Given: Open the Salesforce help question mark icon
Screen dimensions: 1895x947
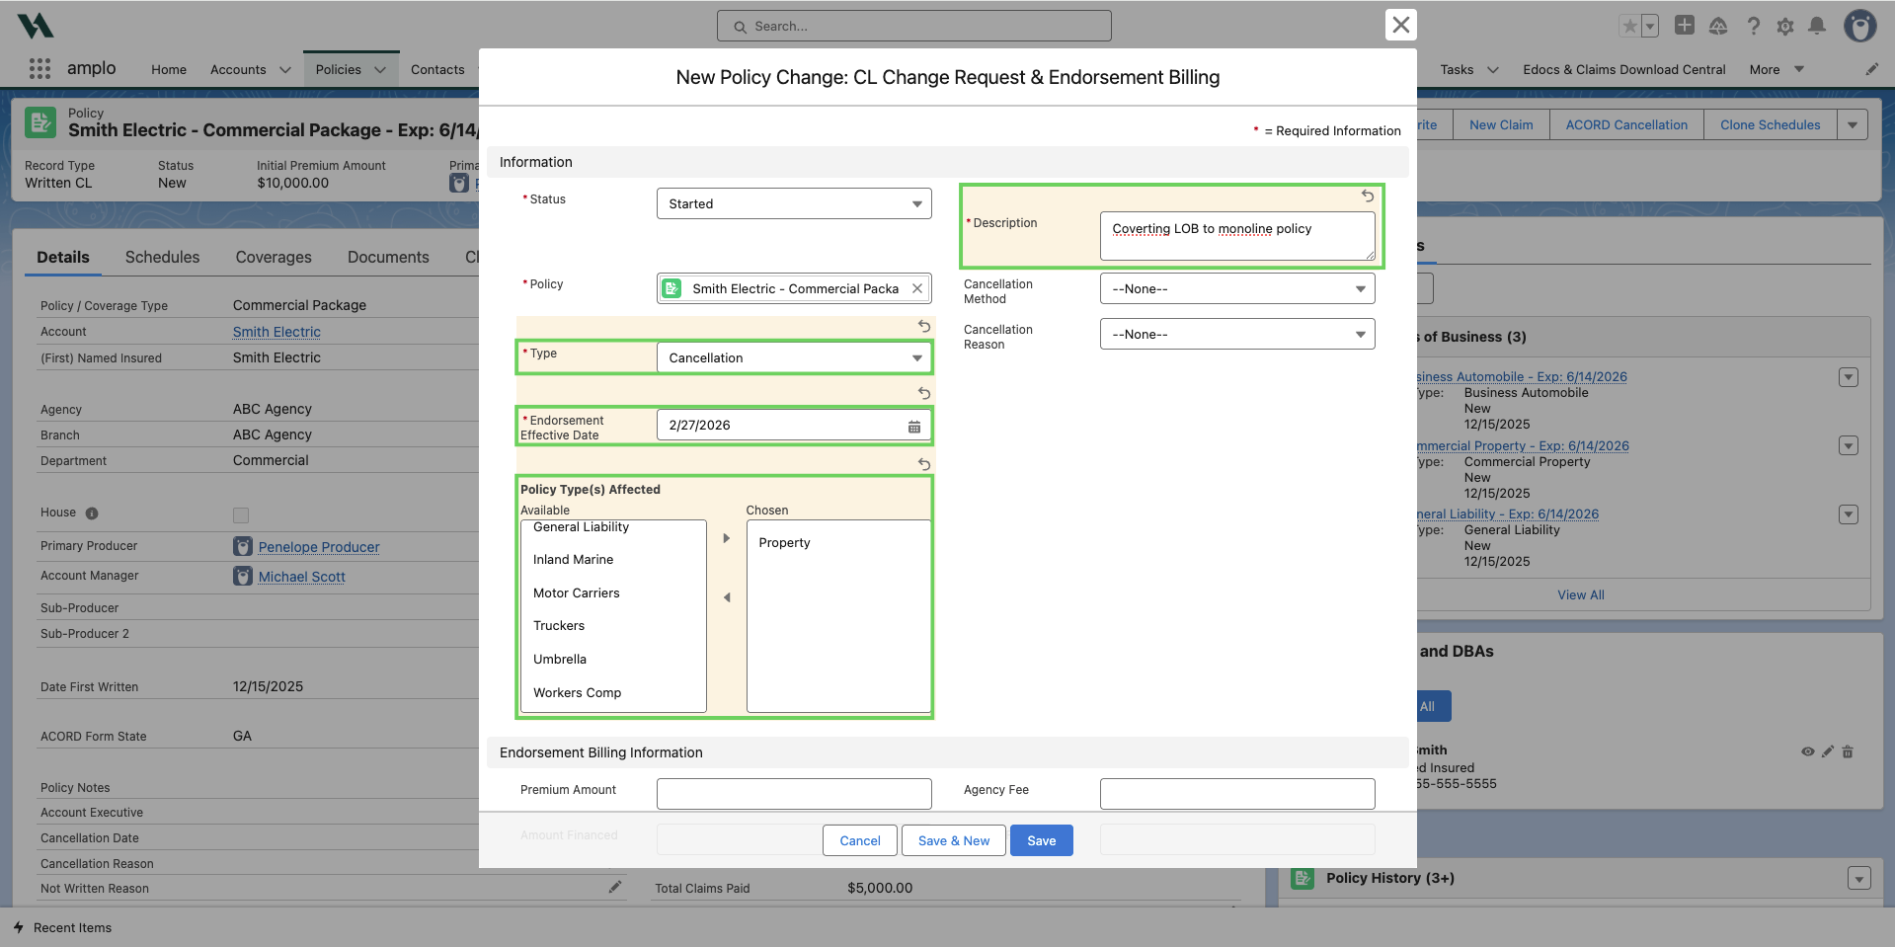Looking at the screenshot, I should (1753, 27).
